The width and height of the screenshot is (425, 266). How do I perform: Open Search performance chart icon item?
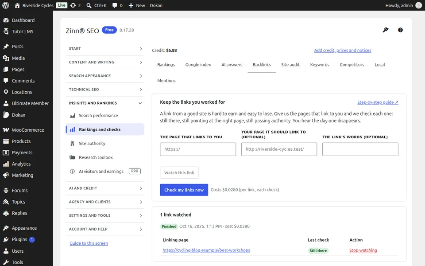click(72, 116)
